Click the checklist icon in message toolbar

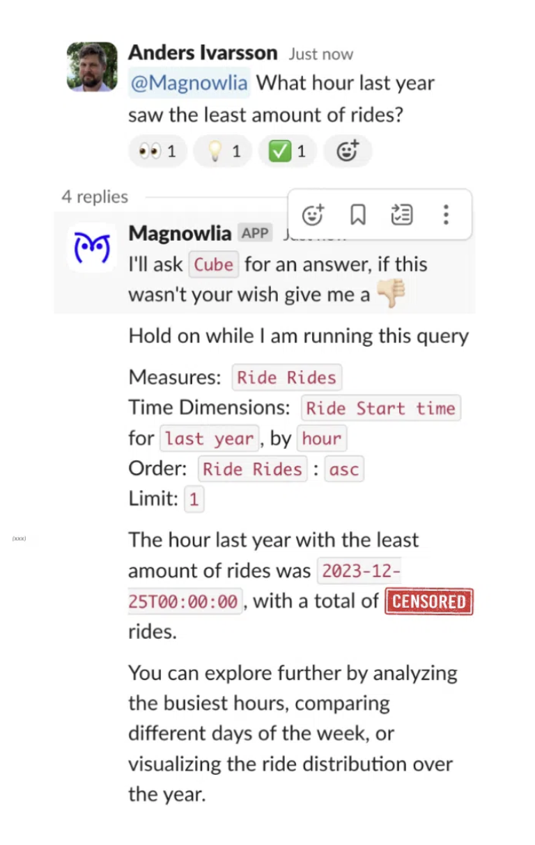[x=402, y=215]
